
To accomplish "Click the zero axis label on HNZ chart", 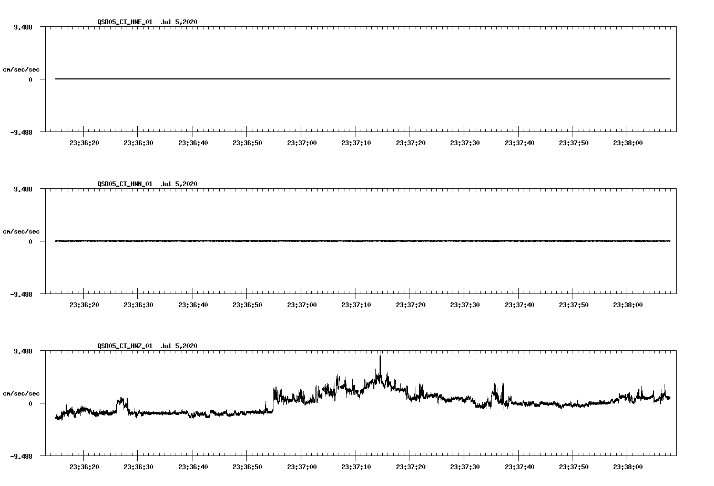I will tap(30, 404).
